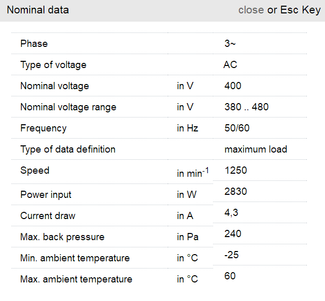This screenshot has width=325, height=301.
Task: Select the 50/60 frequency value
Action: point(237,128)
